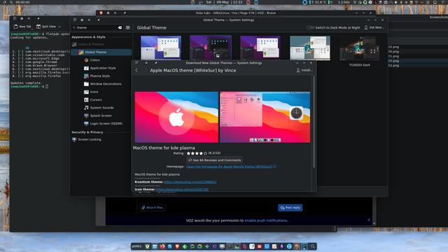Go back in the Download New Global Themes dialog

pos(136,70)
